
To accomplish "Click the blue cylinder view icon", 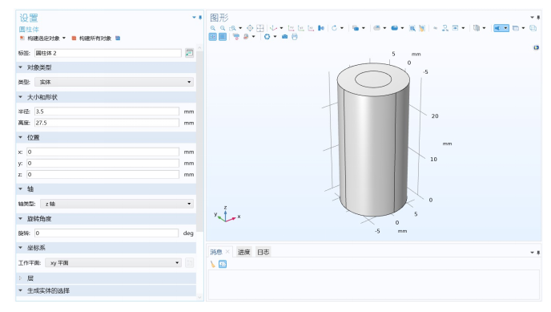I will click(321, 28).
